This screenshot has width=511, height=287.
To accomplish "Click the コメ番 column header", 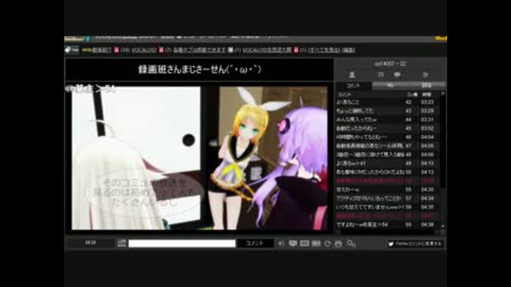I will (412, 95).
